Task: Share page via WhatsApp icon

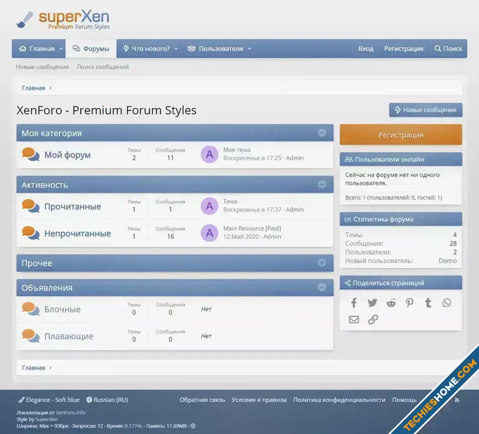Action: pyautogui.click(x=447, y=303)
